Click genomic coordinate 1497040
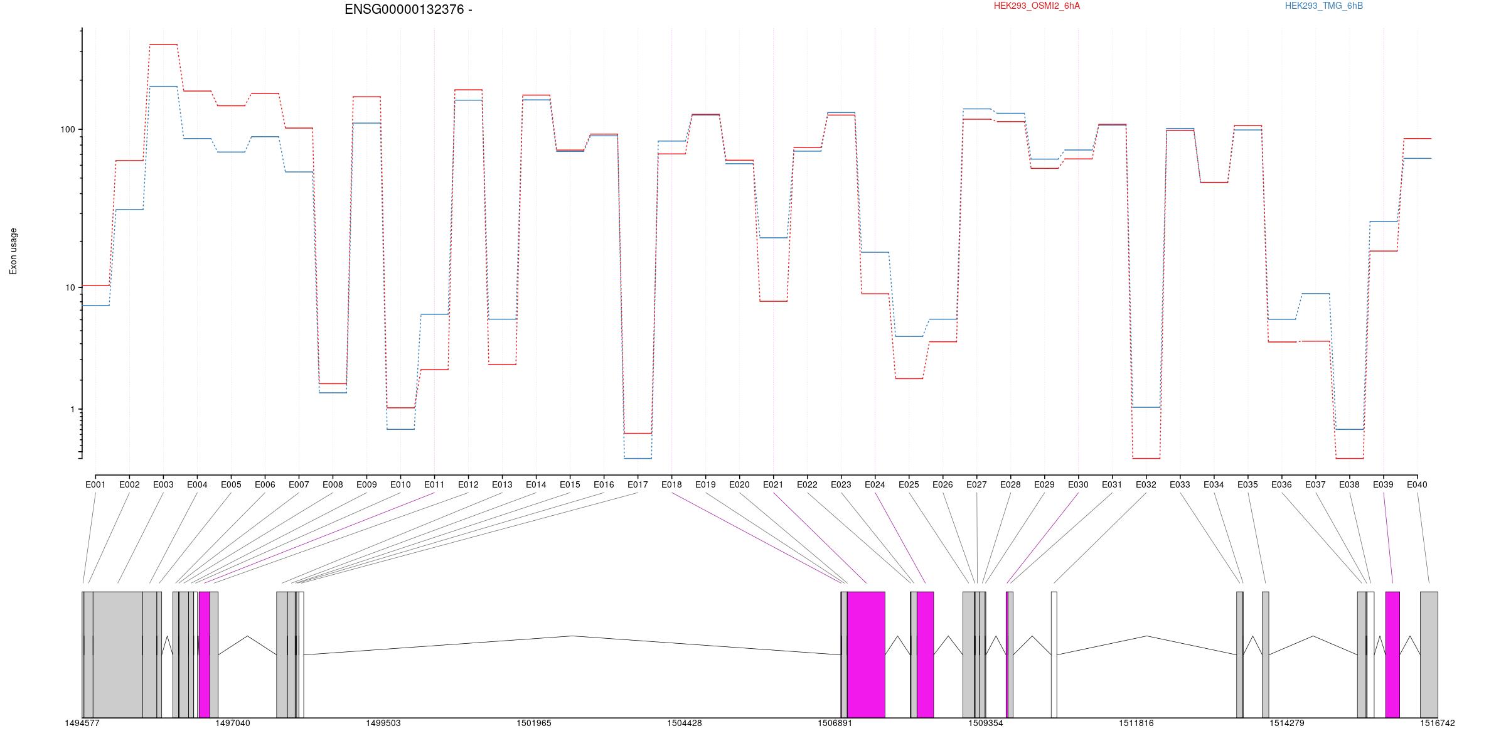The image size is (1506, 753). tap(233, 723)
